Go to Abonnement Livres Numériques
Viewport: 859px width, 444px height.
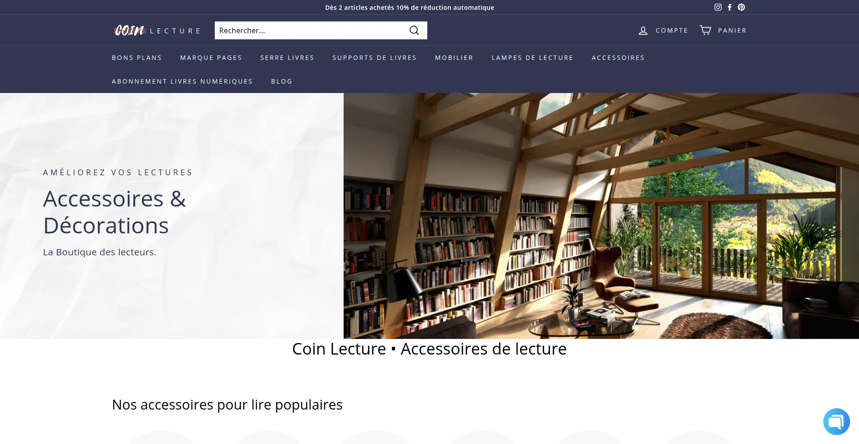pos(182,81)
